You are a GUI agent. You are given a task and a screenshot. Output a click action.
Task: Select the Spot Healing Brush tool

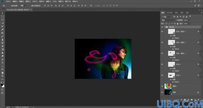(2, 33)
